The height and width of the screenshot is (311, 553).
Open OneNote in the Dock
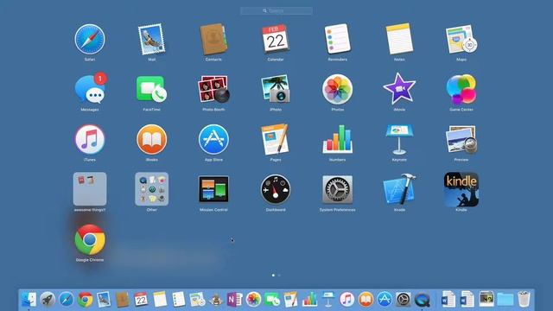(x=234, y=300)
